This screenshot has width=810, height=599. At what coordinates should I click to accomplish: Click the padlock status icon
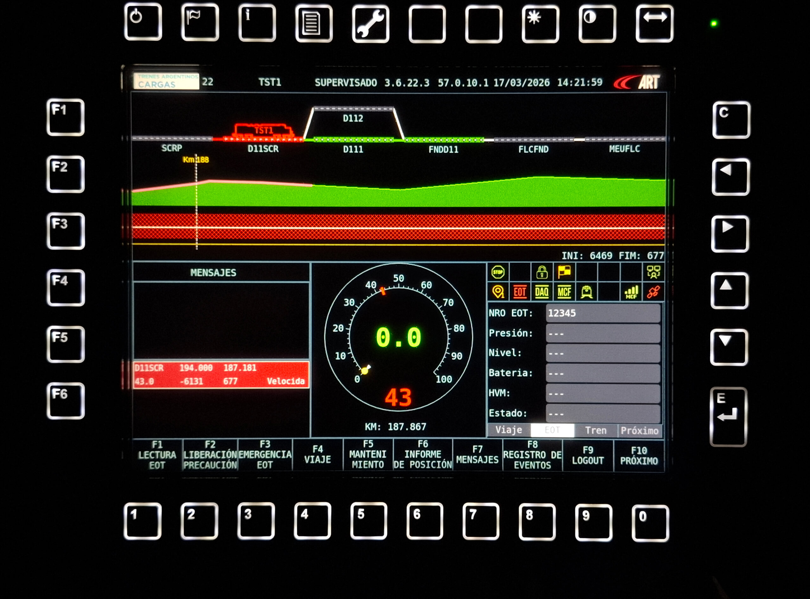pos(542,272)
